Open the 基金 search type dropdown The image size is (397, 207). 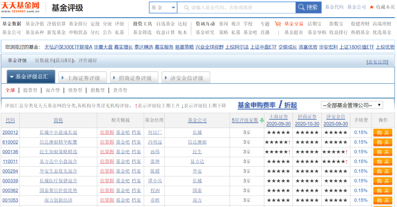163,8
